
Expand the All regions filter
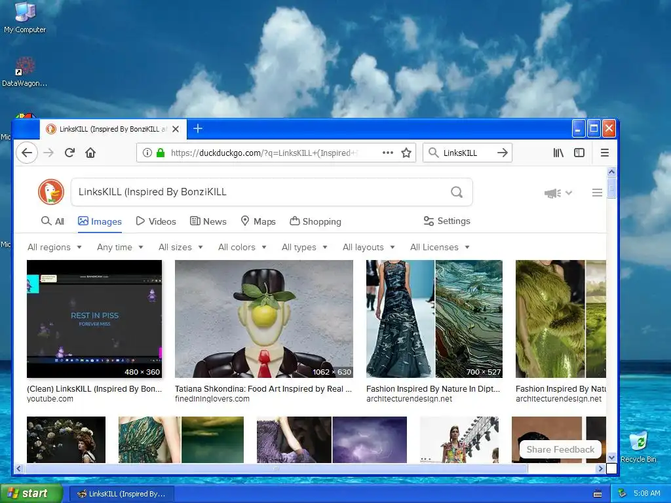[54, 247]
